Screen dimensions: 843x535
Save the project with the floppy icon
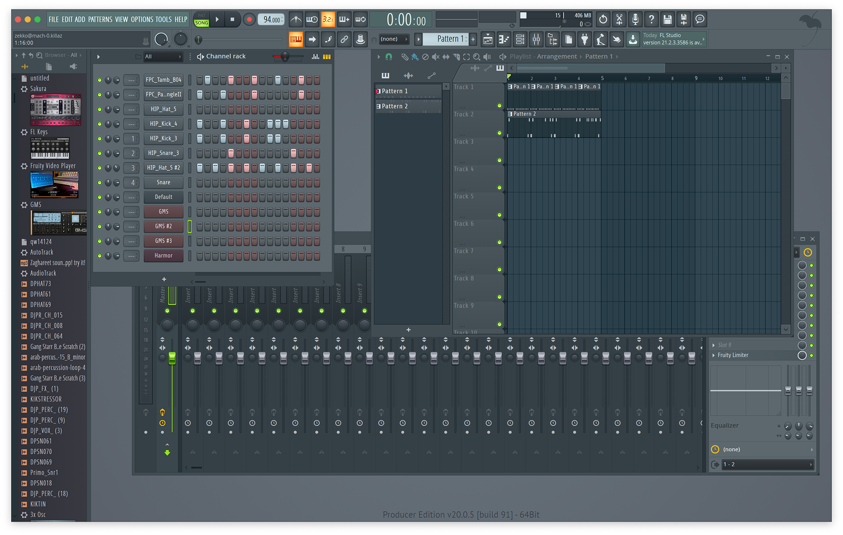click(667, 19)
